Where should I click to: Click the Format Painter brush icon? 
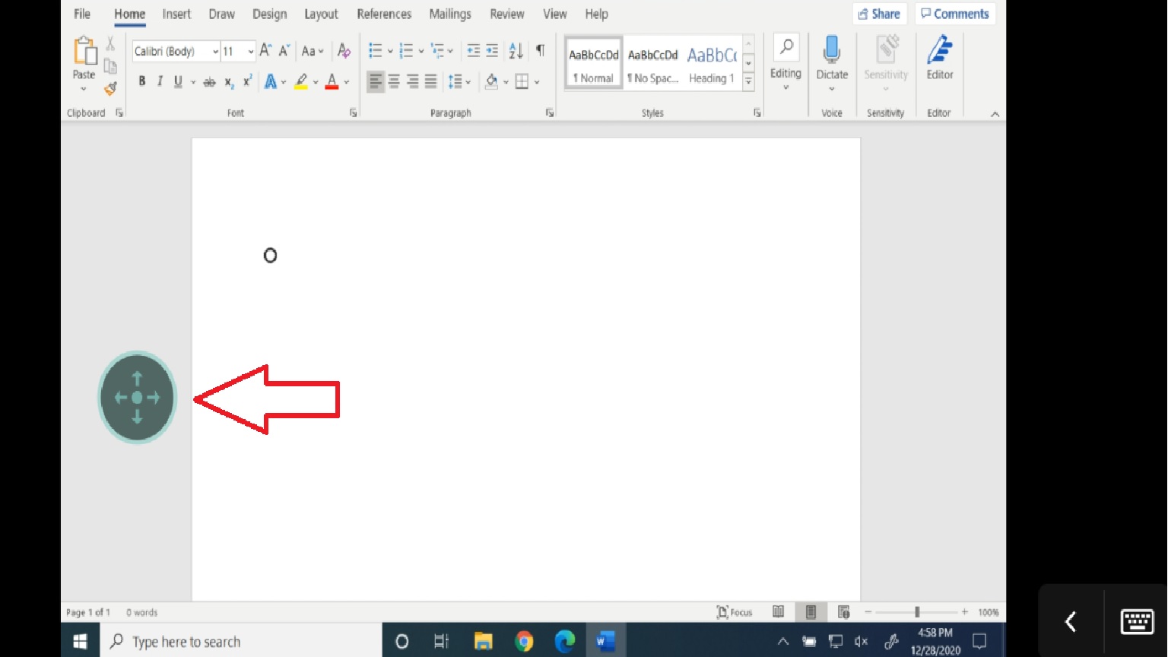point(110,89)
